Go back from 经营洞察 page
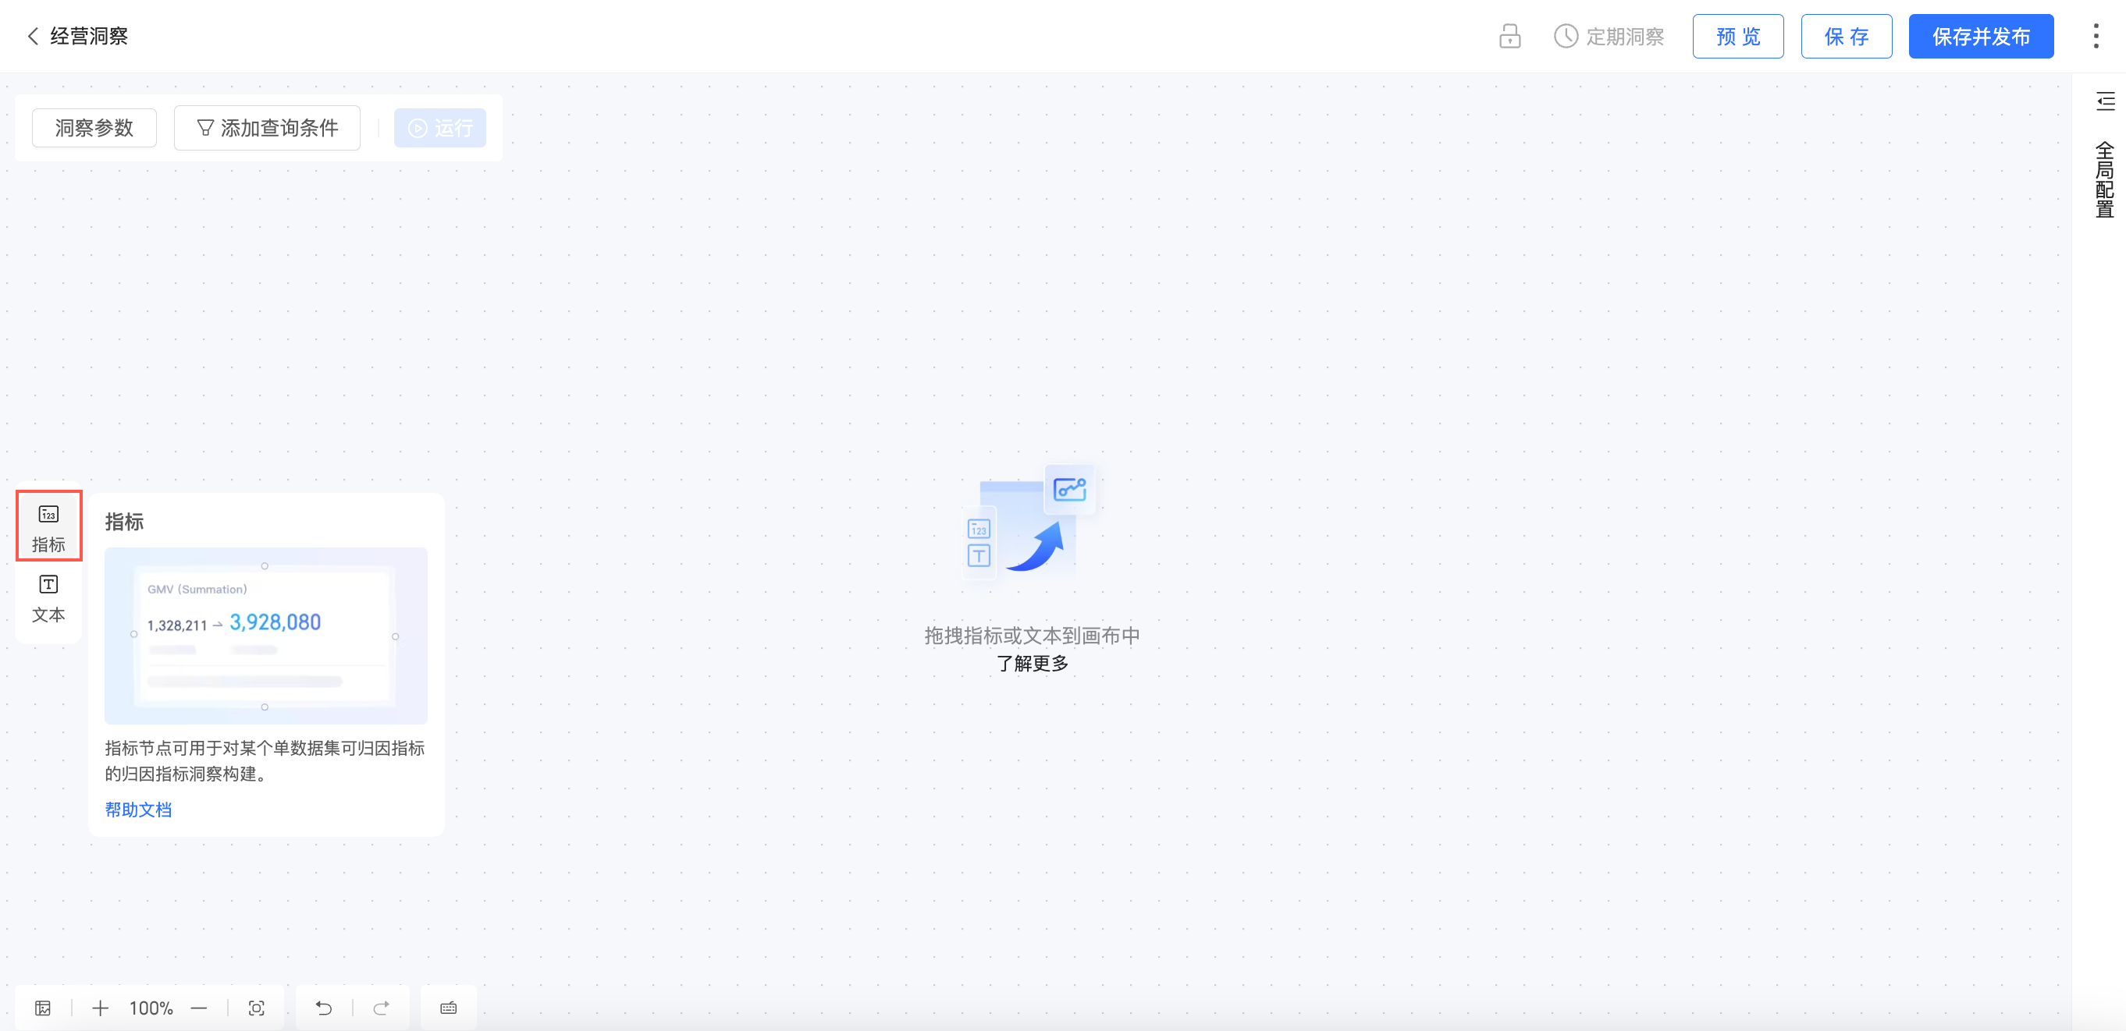2126x1031 pixels. coord(33,37)
